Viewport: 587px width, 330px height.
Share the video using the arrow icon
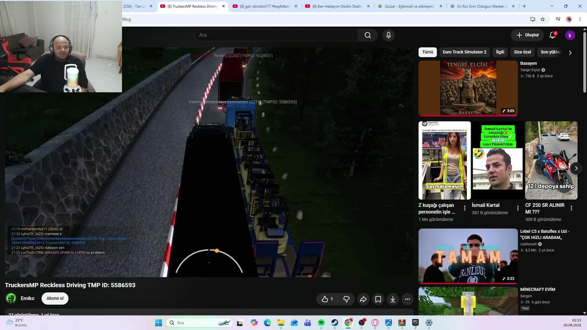tap(363, 299)
